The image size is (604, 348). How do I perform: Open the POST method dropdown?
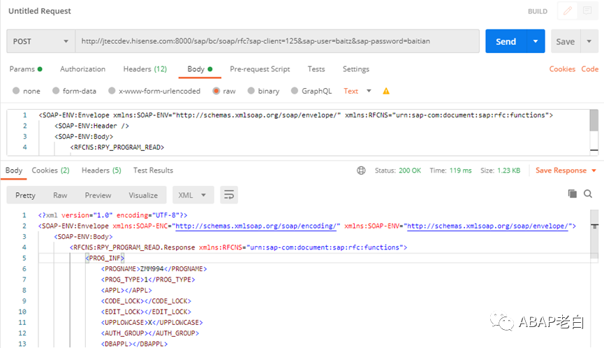(x=40, y=41)
